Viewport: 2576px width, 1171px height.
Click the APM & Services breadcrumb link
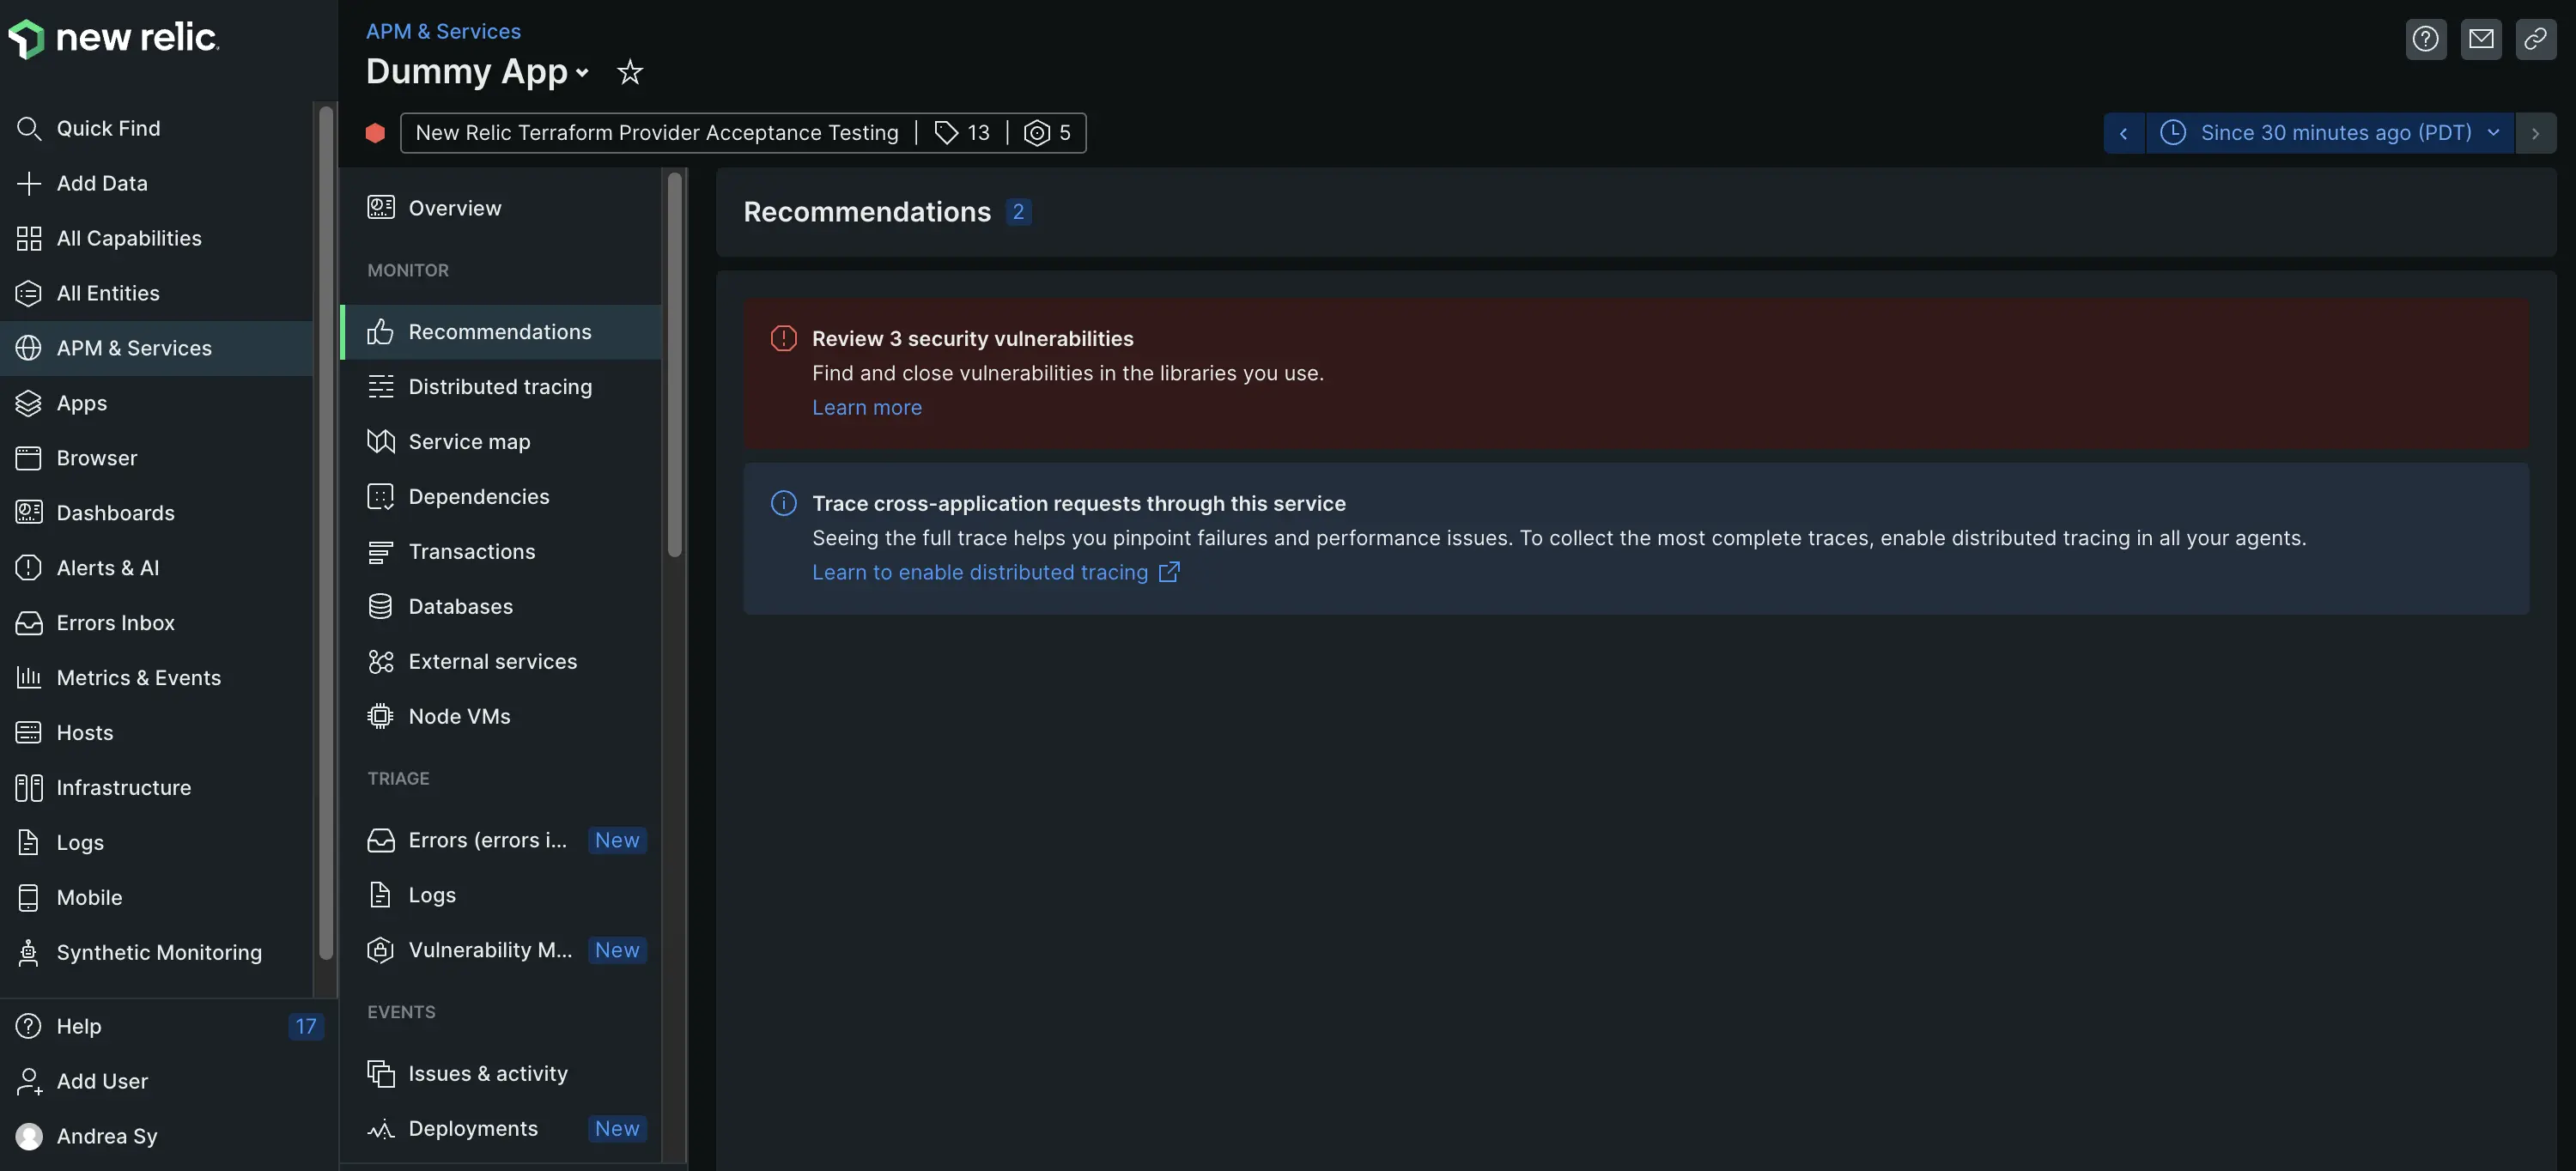(x=443, y=31)
